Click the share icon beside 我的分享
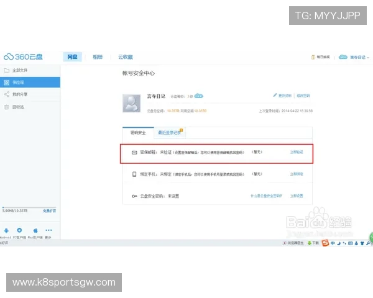The height and width of the screenshot is (298, 373). tap(7, 94)
